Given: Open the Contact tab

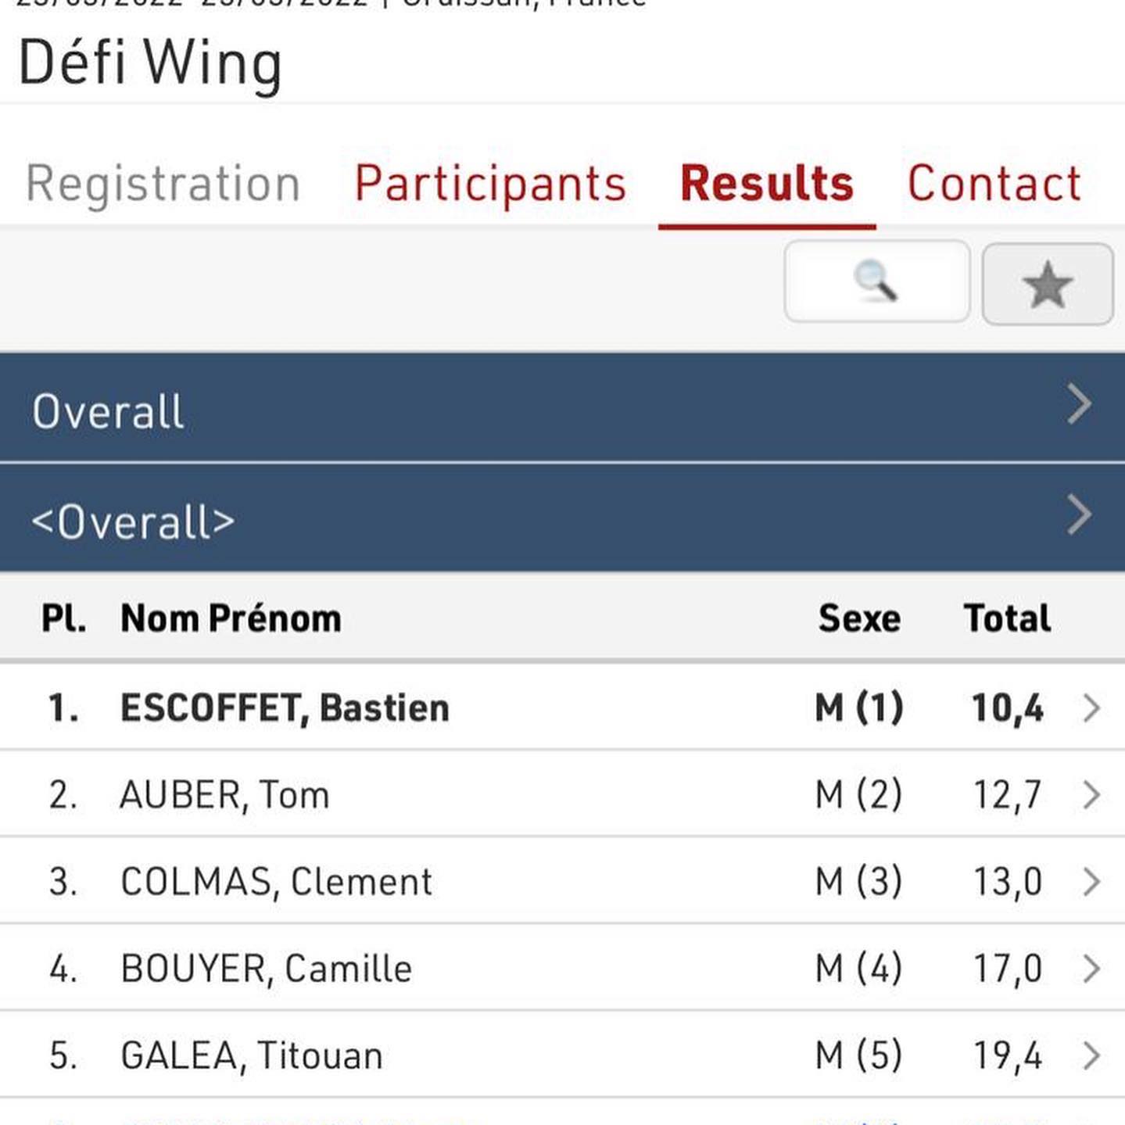Looking at the screenshot, I should (x=994, y=185).
